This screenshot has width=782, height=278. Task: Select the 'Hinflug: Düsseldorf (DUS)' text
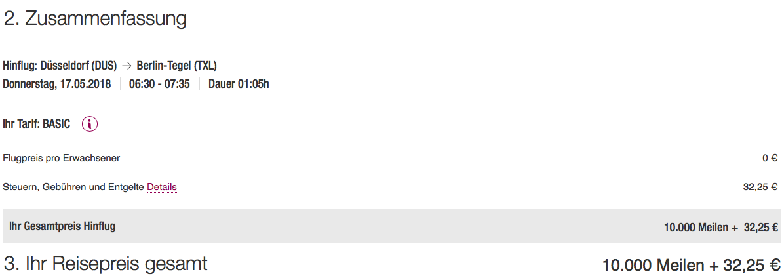pos(60,66)
